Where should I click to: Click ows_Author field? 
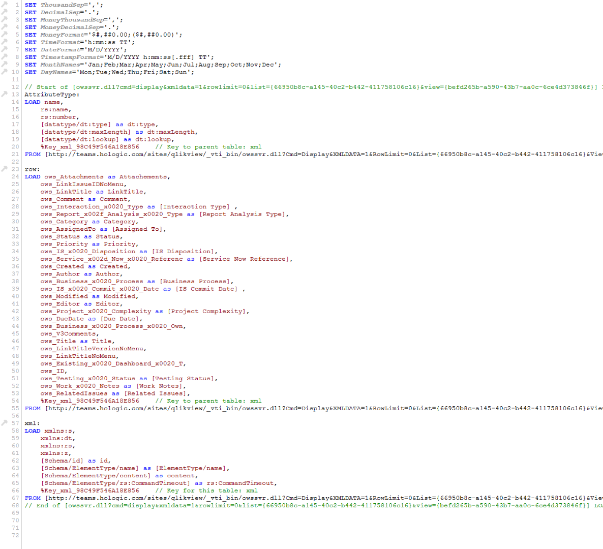pyautogui.click(x=61, y=273)
